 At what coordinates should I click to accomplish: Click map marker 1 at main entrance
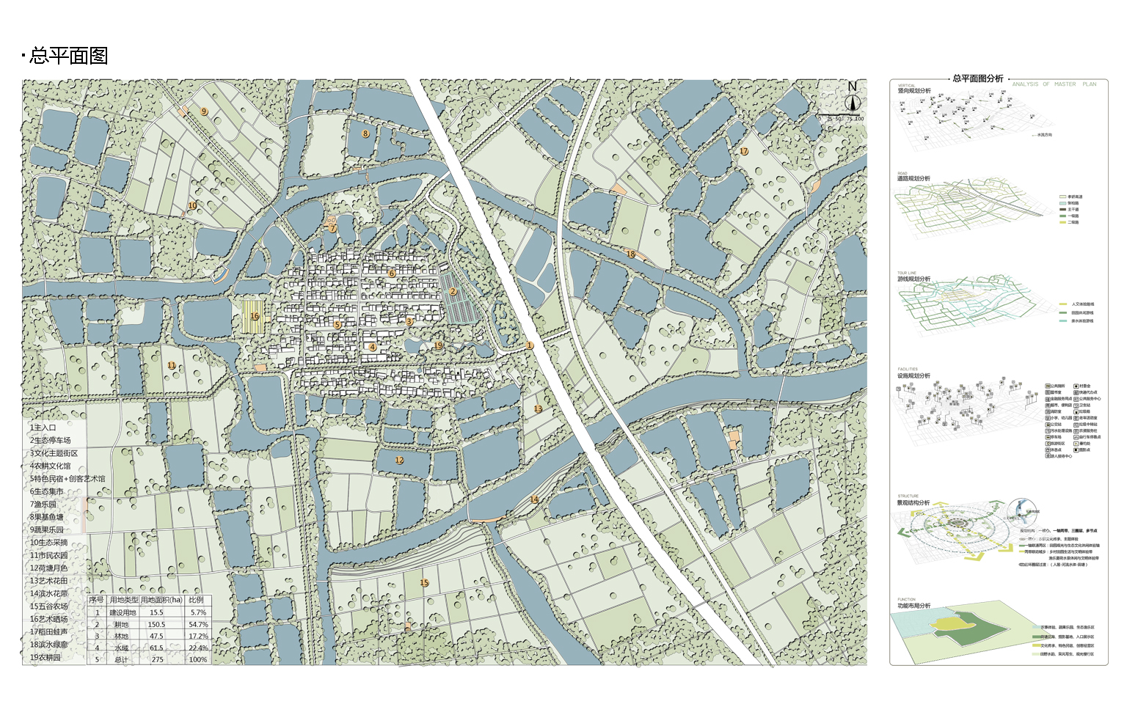[x=529, y=345]
